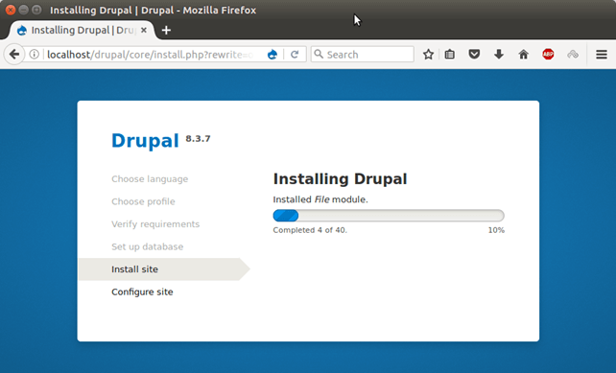Click the Set up database step
616x373 pixels.
click(148, 246)
